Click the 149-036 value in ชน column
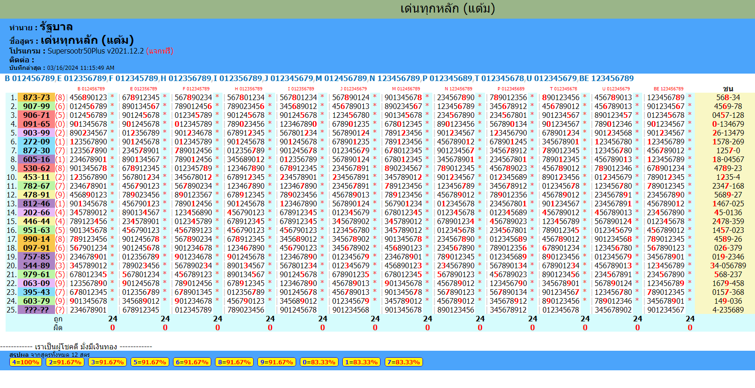 (728, 301)
